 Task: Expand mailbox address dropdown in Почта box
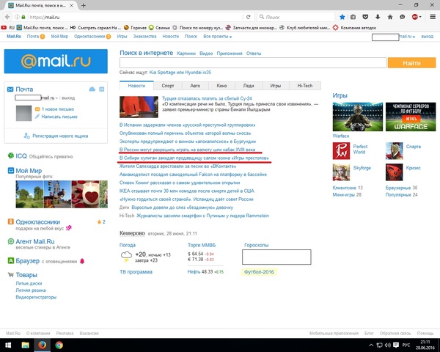click(x=56, y=98)
